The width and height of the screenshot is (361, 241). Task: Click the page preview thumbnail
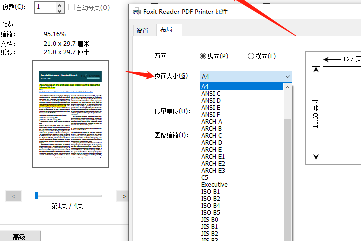coord(71,114)
